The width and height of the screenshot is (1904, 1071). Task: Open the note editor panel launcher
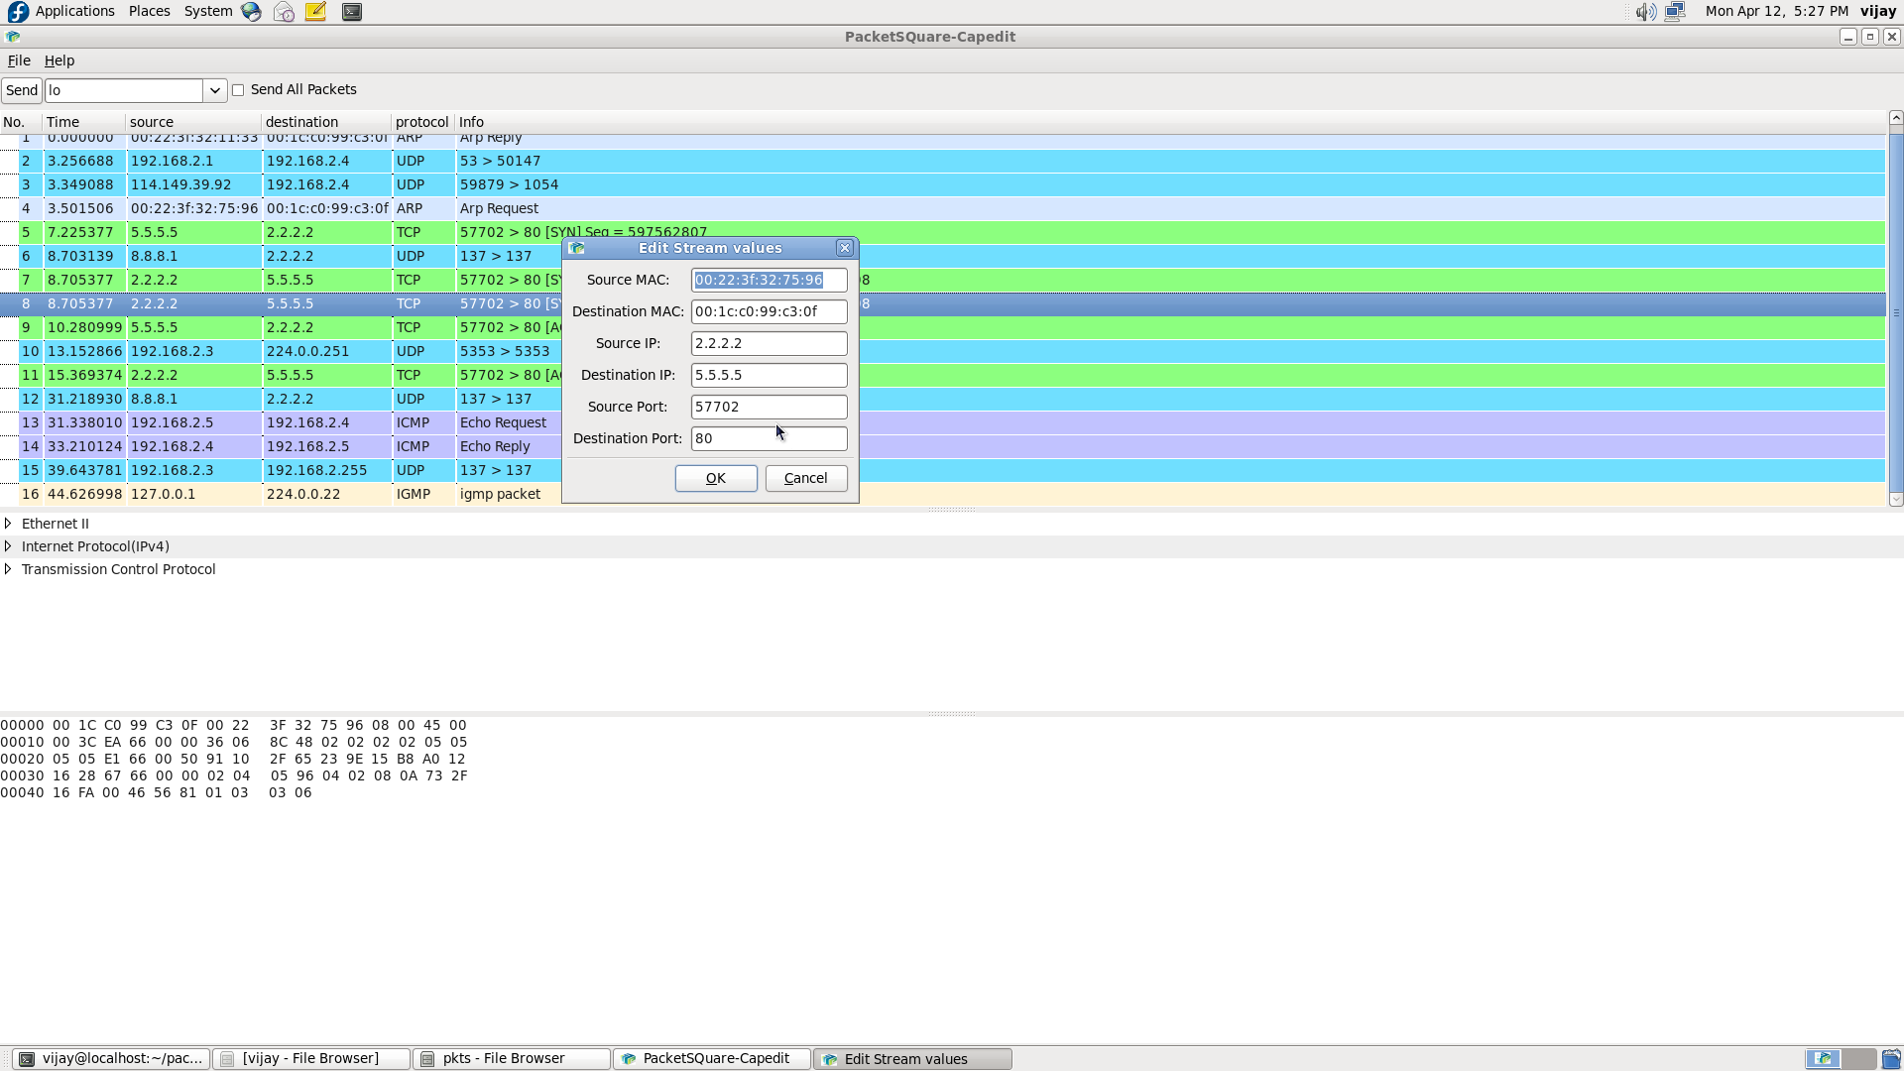tap(316, 12)
